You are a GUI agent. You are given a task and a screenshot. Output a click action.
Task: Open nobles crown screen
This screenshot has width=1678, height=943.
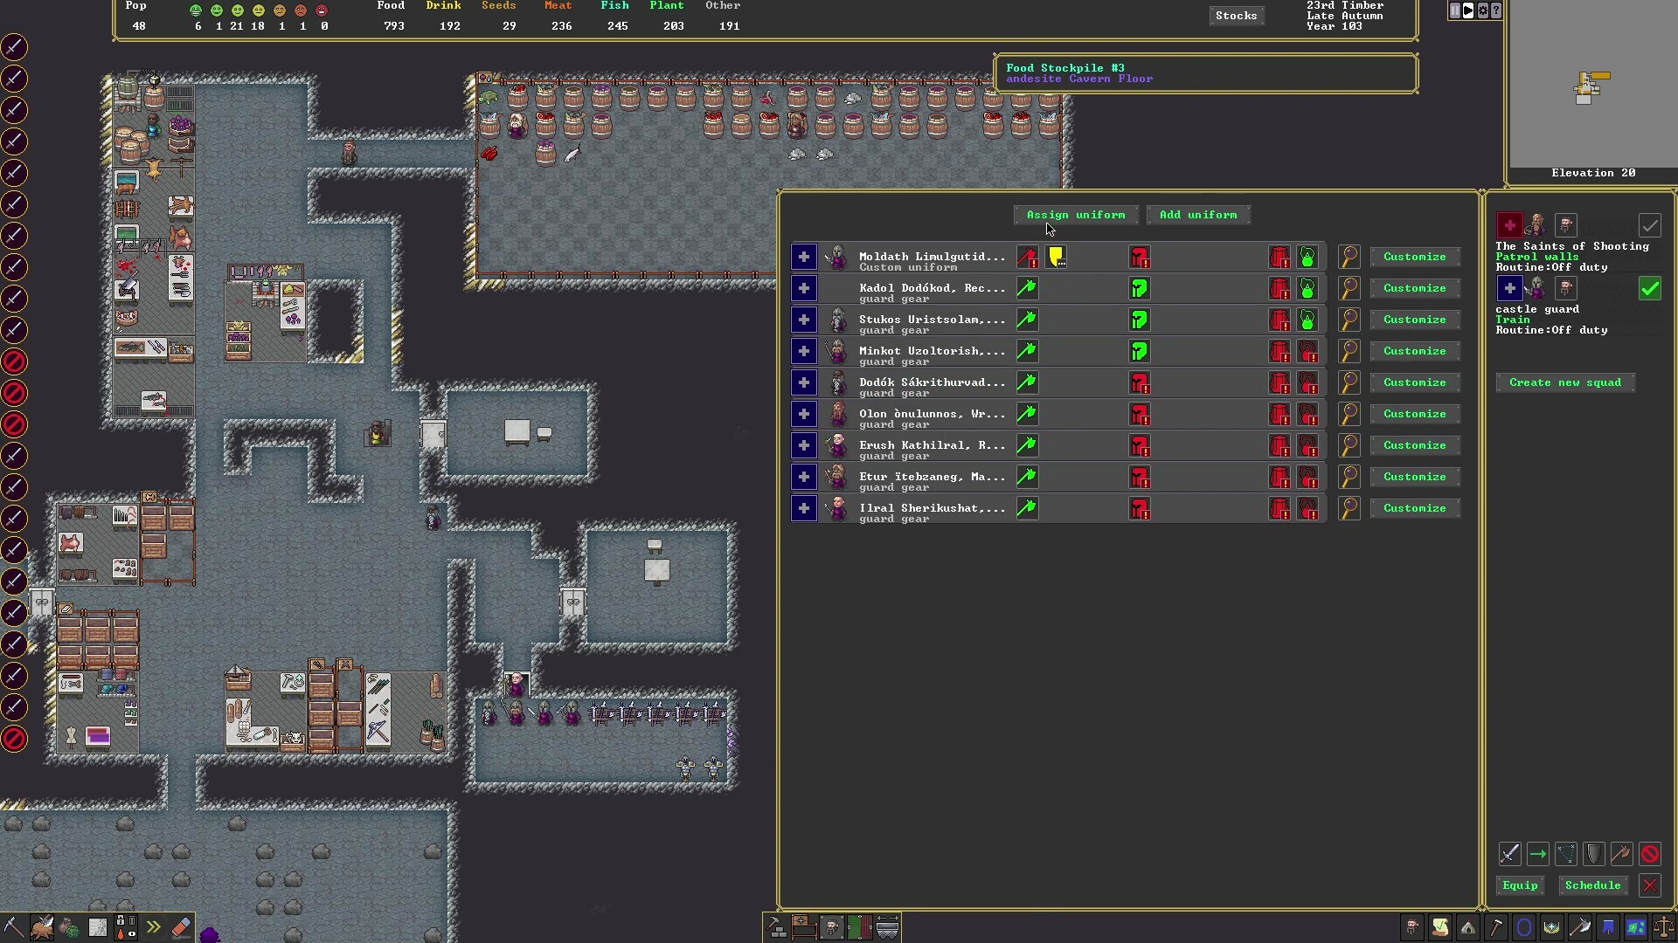[x=1551, y=927]
